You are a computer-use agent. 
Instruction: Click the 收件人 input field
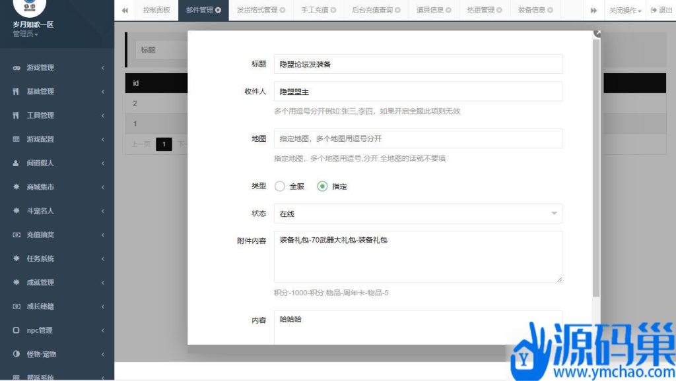click(x=417, y=92)
